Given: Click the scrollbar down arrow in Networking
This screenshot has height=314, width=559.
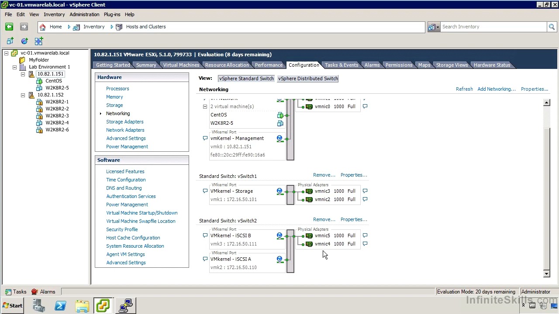Looking at the screenshot, I should [546, 273].
